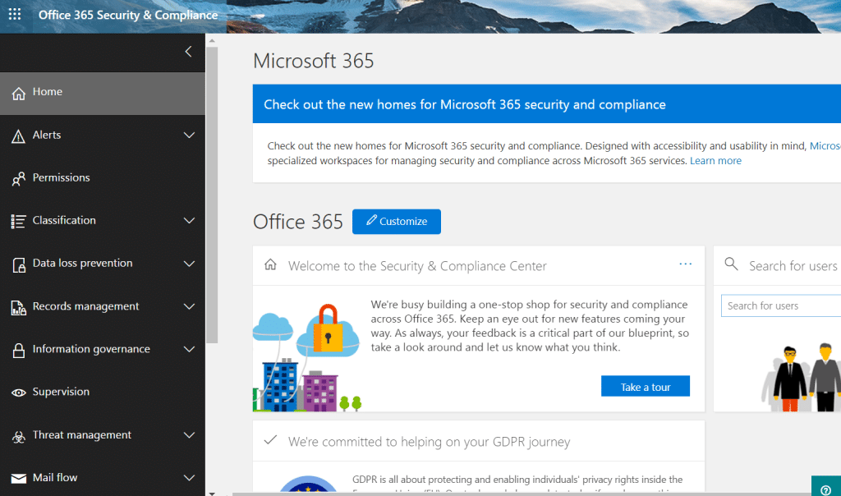Click the checkmark icon on GDPR card
The width and height of the screenshot is (841, 496).
[270, 440]
